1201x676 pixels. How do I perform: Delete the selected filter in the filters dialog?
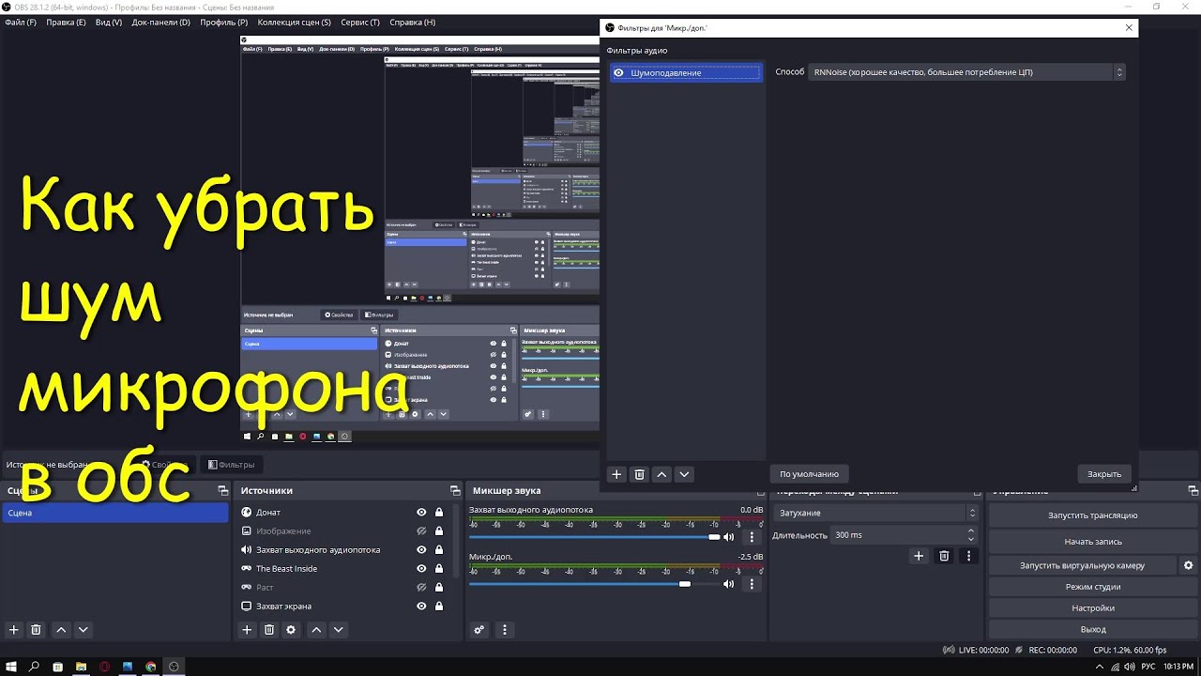(639, 474)
